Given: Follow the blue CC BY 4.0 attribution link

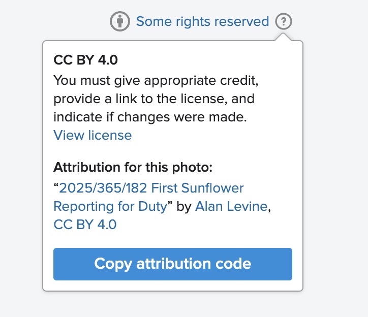Looking at the screenshot, I should (85, 225).
